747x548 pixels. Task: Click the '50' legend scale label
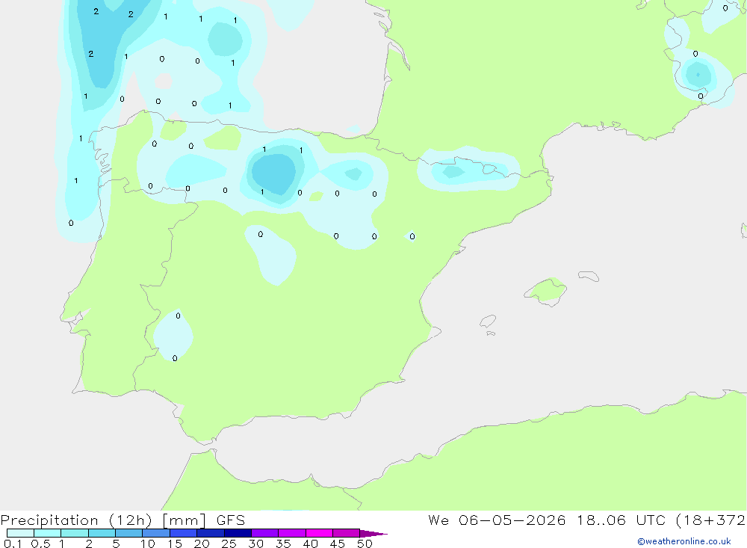pos(365,544)
